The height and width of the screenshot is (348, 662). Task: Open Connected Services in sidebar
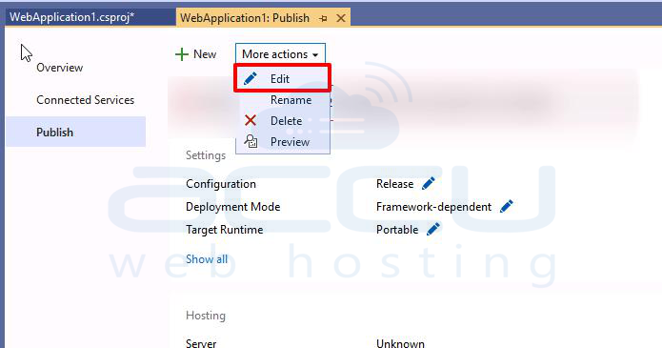pos(86,100)
